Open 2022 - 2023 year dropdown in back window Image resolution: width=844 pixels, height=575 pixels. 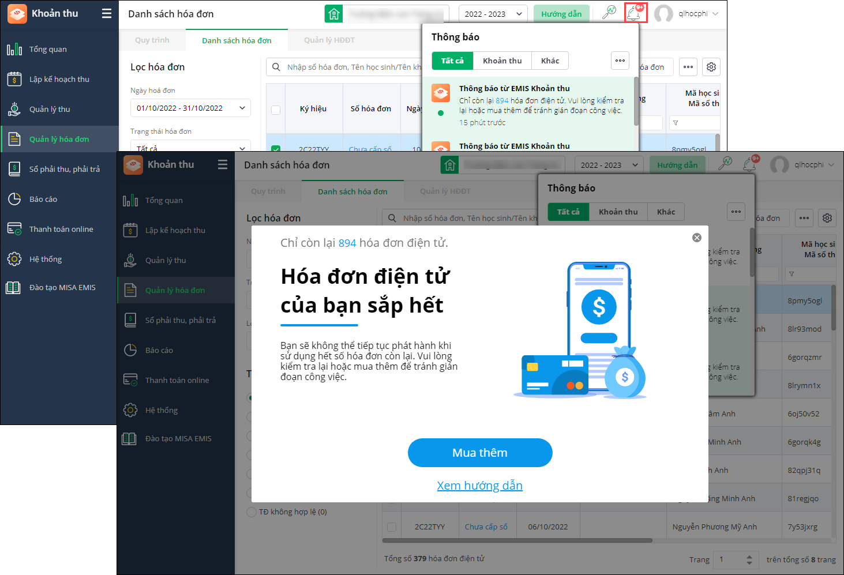(493, 14)
